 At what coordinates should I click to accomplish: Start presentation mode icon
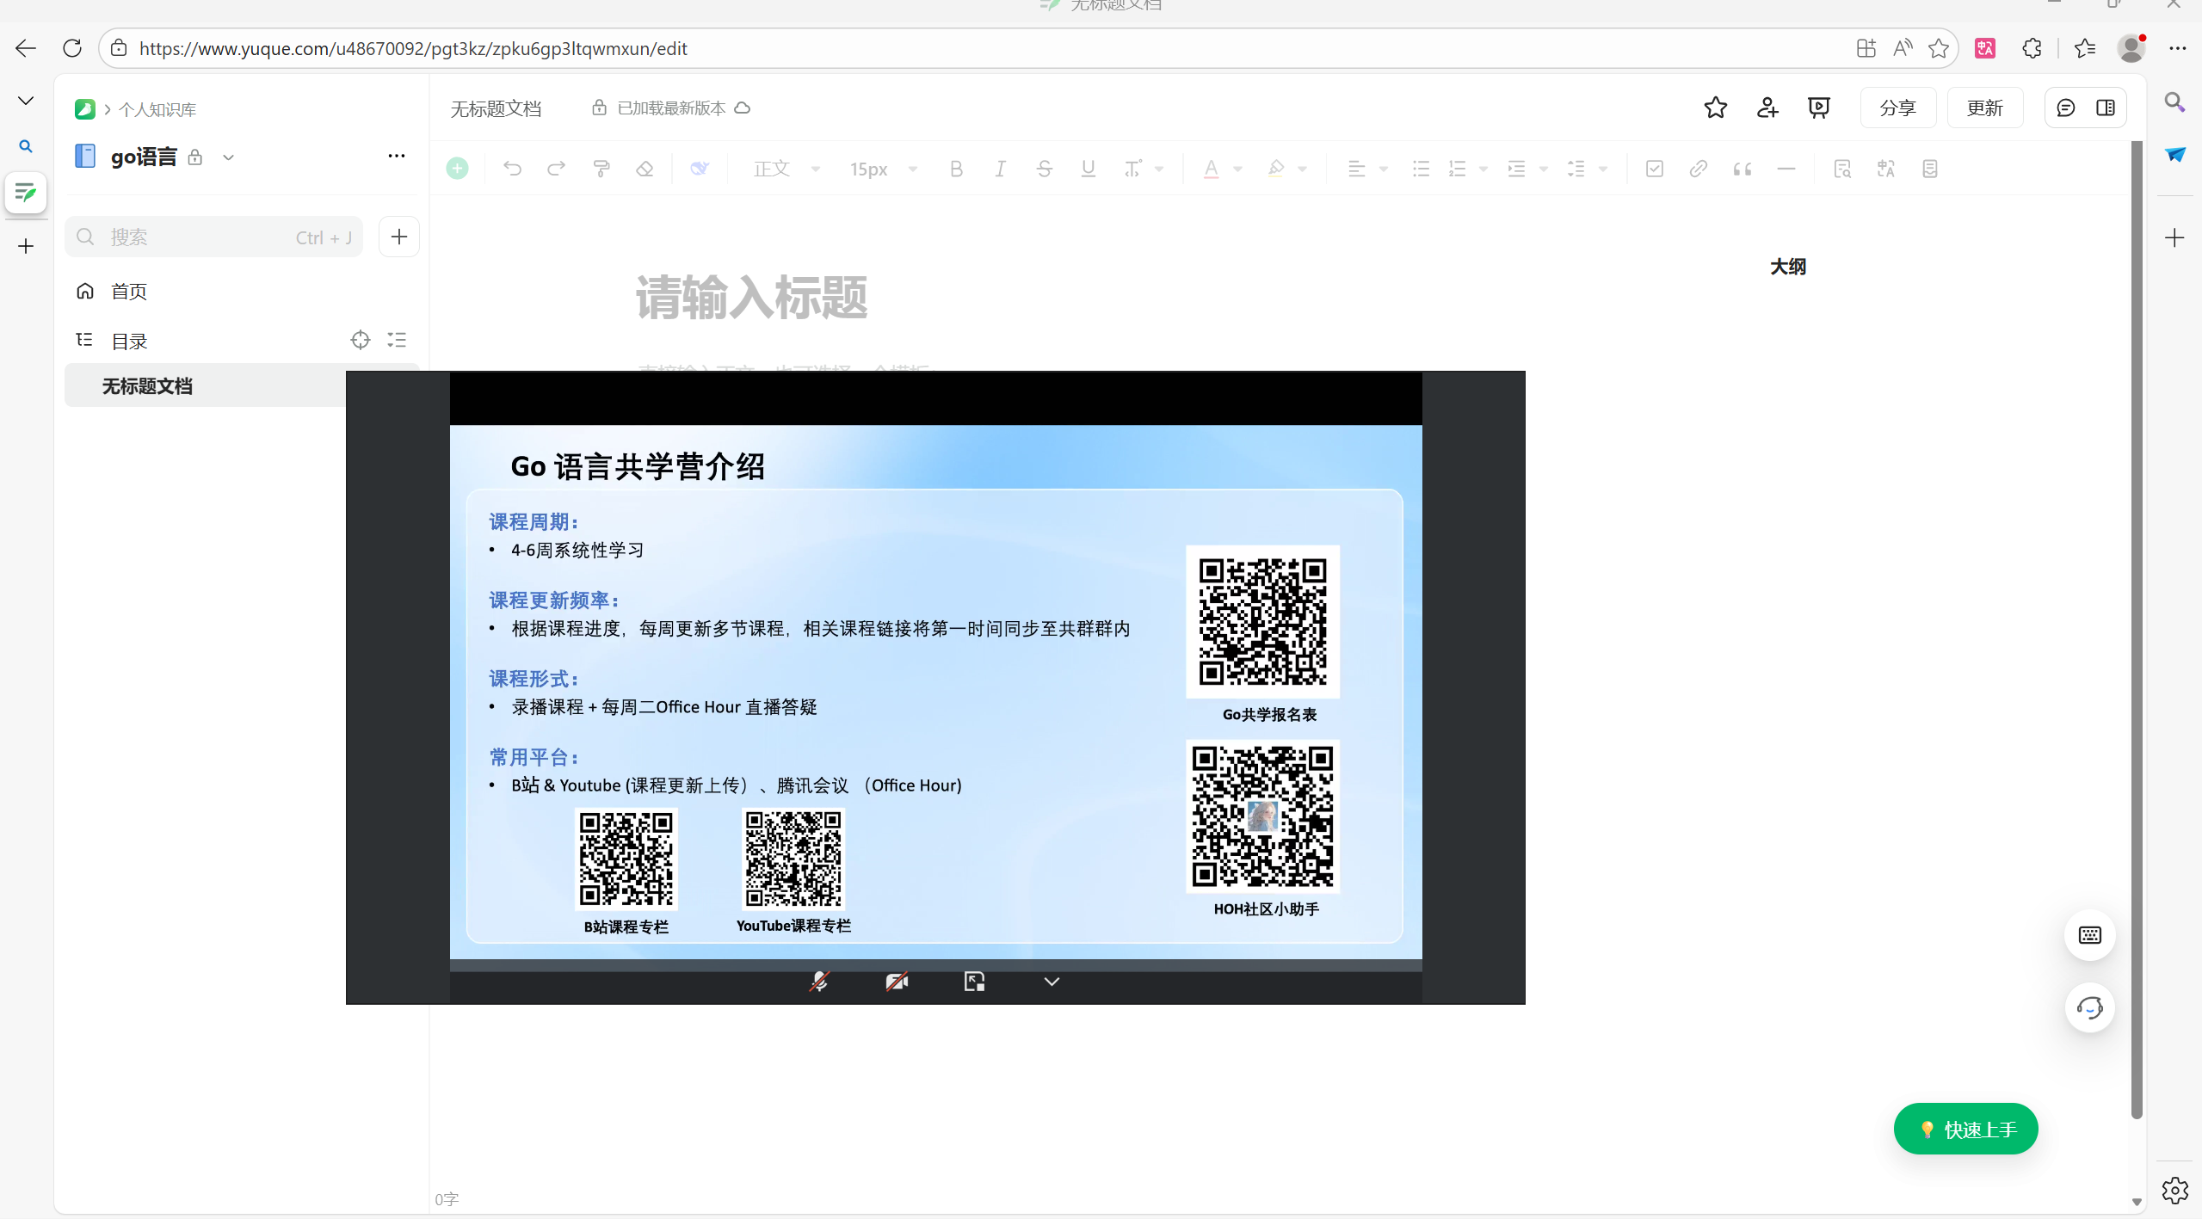click(x=1818, y=108)
